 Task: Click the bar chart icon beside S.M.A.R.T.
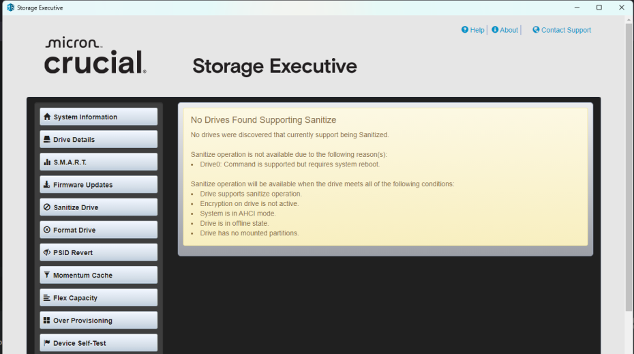coord(47,162)
